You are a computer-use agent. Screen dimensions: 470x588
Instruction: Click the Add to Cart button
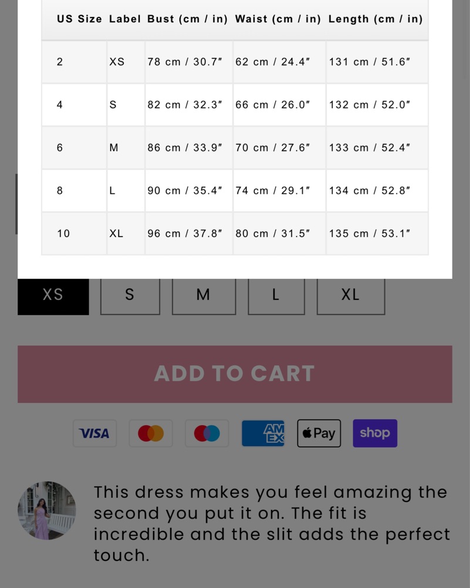pyautogui.click(x=235, y=374)
